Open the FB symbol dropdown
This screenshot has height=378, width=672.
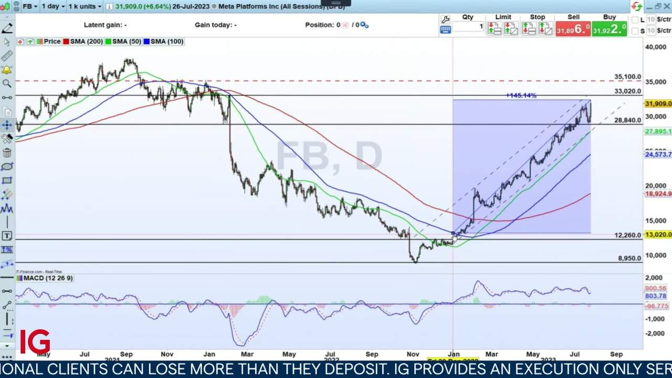30,6
